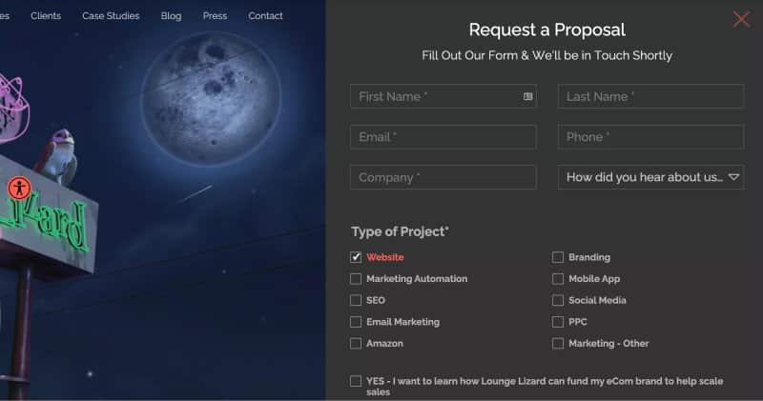
Task: Enable the Marketing Automation option
Action: pos(356,278)
